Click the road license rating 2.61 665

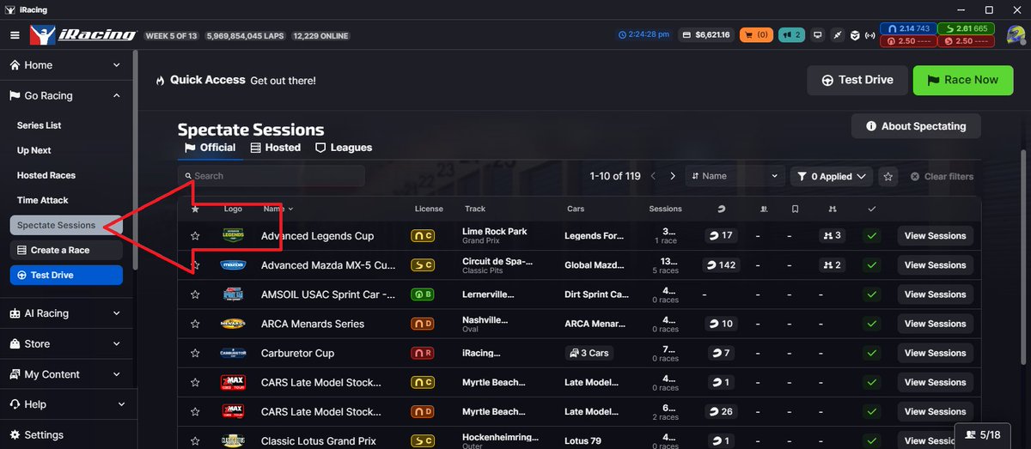[x=966, y=28]
